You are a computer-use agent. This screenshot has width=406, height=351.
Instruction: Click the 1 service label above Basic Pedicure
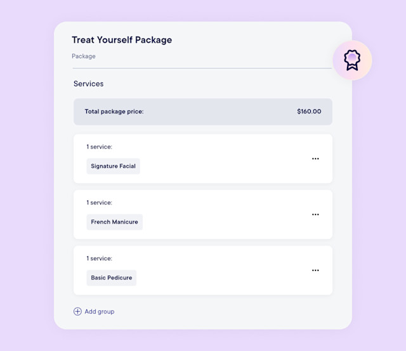pyautogui.click(x=100, y=258)
